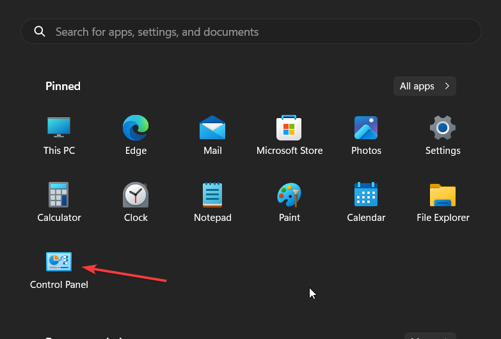Click the "File Explorer" text label

443,218
